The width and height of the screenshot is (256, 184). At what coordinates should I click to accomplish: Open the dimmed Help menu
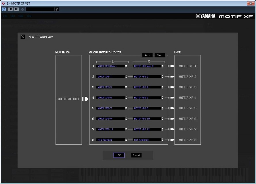[x=29, y=16]
